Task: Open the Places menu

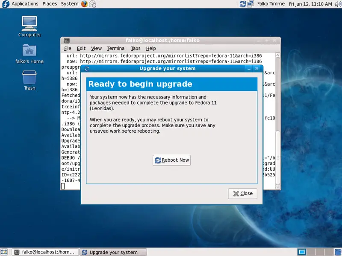Action: tap(50, 4)
